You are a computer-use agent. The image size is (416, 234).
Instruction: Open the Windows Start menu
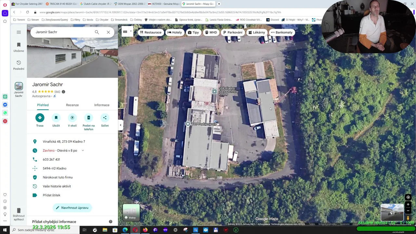[x=5, y=230]
